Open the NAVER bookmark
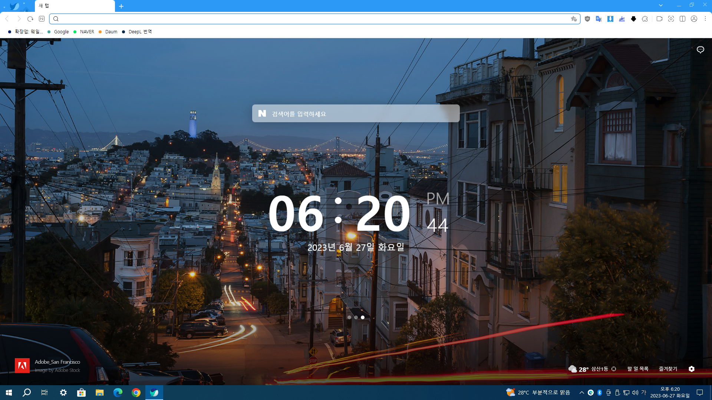 click(x=87, y=32)
